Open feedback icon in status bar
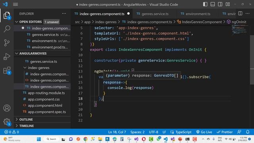Viewport: 254px width, 143px height. [x=239, y=132]
